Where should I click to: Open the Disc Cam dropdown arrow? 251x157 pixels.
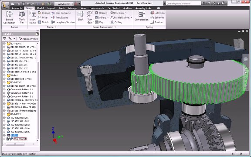coord(125,13)
